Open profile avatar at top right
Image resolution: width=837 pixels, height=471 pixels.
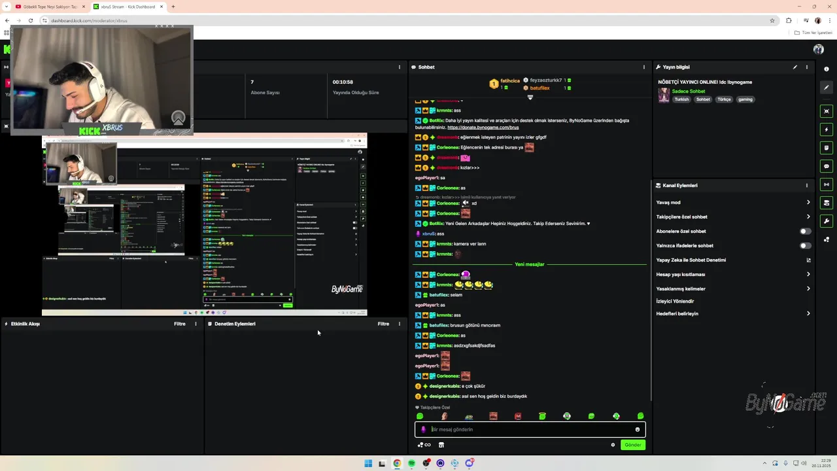point(819,49)
